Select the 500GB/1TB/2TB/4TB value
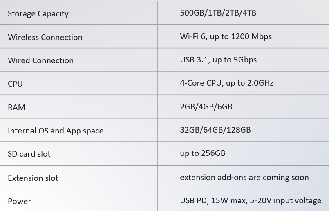Screen dimensions: 329x211 pos(218,13)
